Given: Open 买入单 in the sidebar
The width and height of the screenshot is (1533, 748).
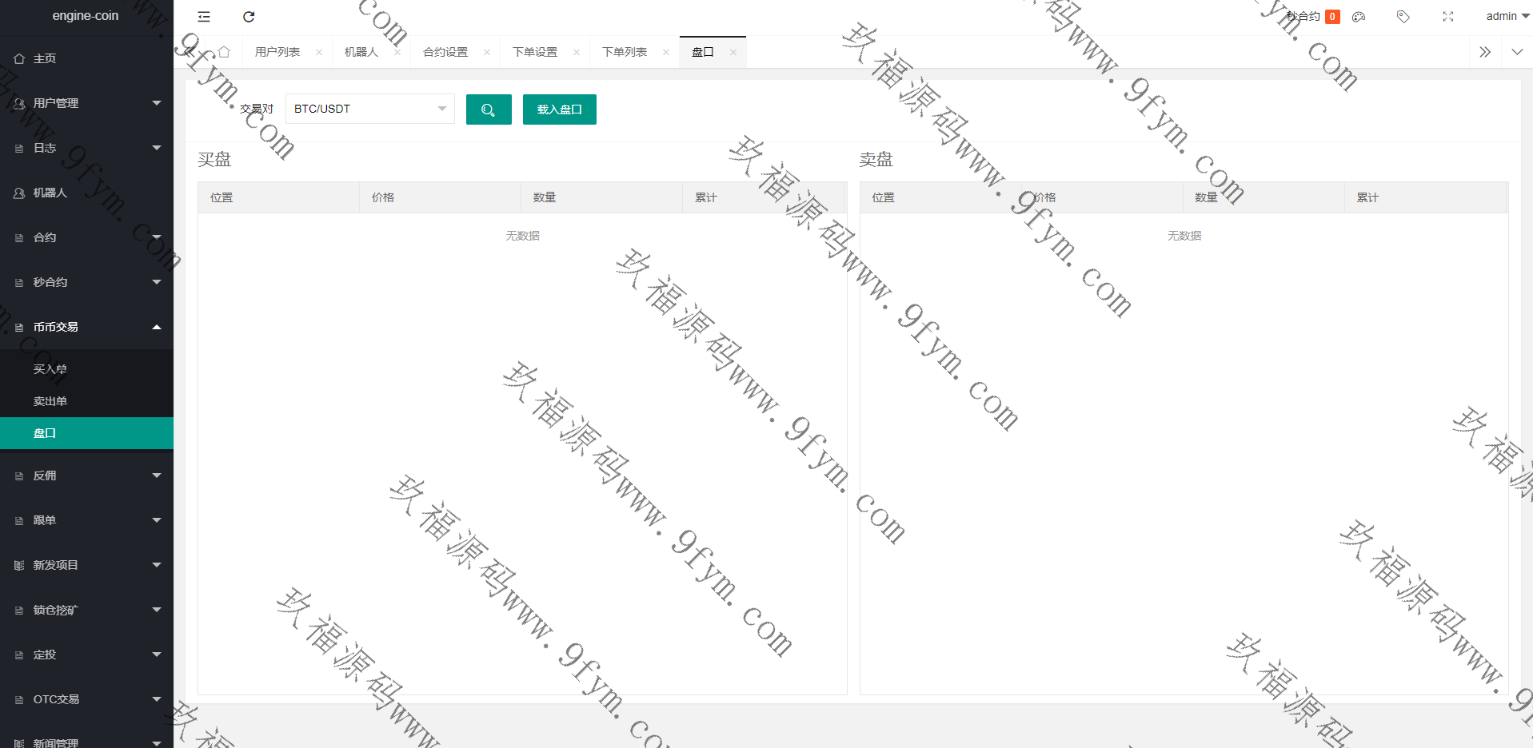Looking at the screenshot, I should tap(50, 369).
